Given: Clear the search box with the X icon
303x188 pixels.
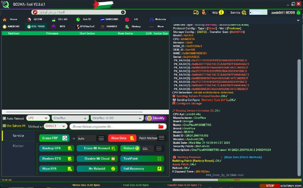Looking at the screenshot, I should tap(123, 12).
